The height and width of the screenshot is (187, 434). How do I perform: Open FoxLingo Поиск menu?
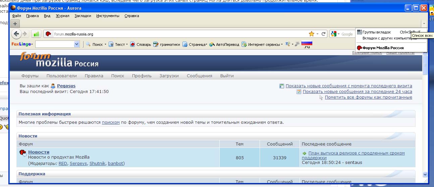point(96,44)
